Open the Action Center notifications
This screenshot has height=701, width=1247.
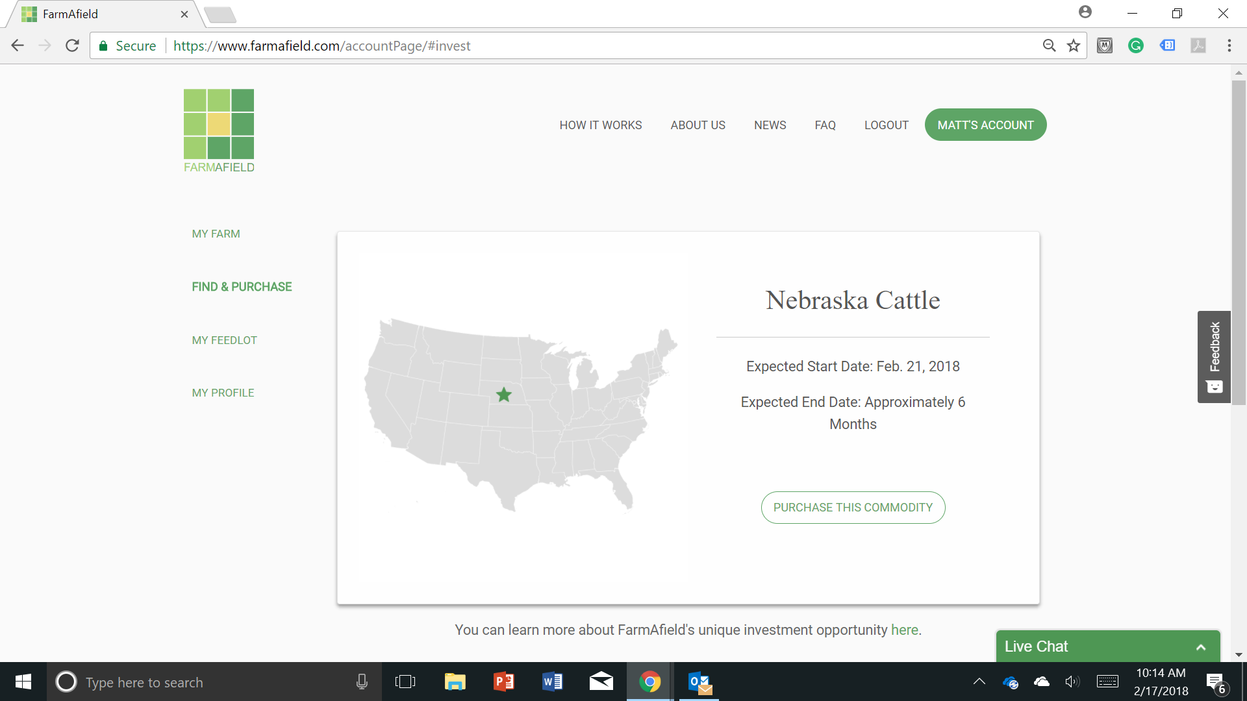[1216, 683]
